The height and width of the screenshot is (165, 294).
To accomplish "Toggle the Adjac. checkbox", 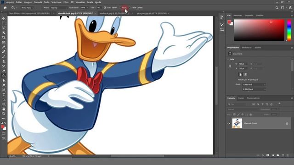I will point(120,8).
